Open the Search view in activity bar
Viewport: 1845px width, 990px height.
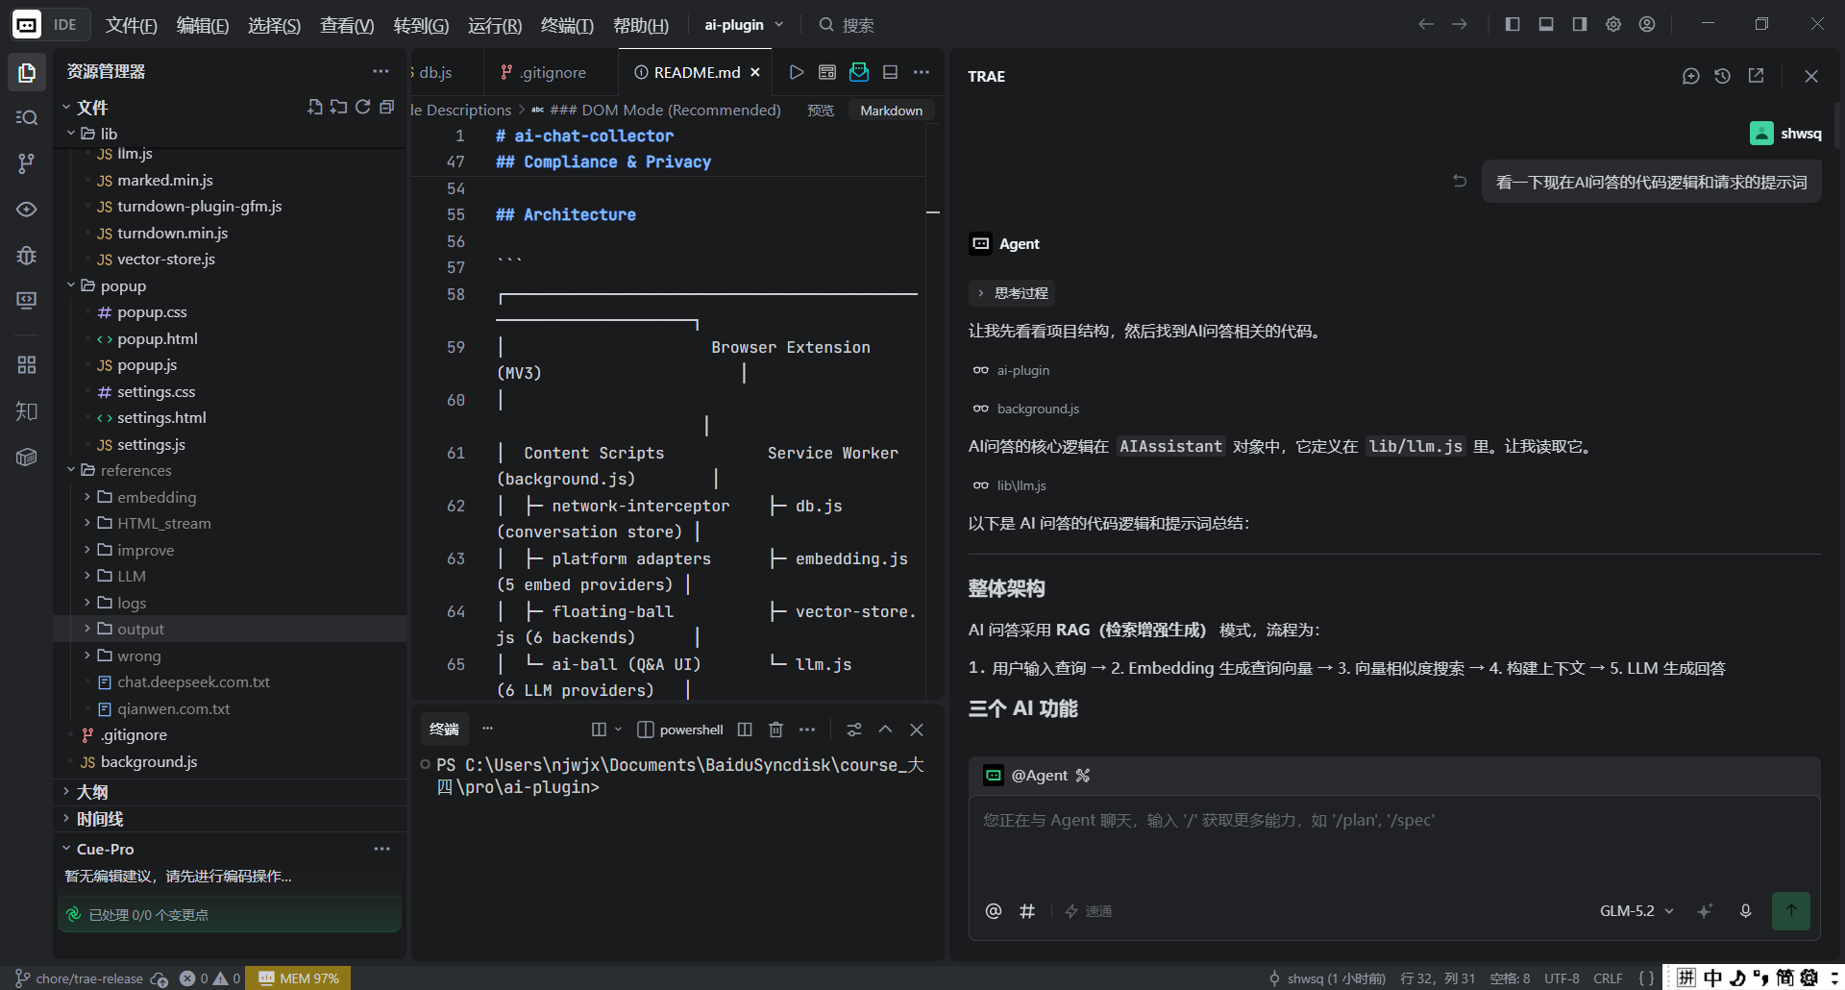[x=27, y=117]
